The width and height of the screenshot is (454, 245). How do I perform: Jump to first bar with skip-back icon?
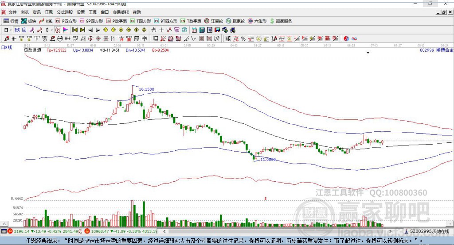74,30
